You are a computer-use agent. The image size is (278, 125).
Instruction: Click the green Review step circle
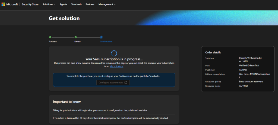(x=76, y=37)
